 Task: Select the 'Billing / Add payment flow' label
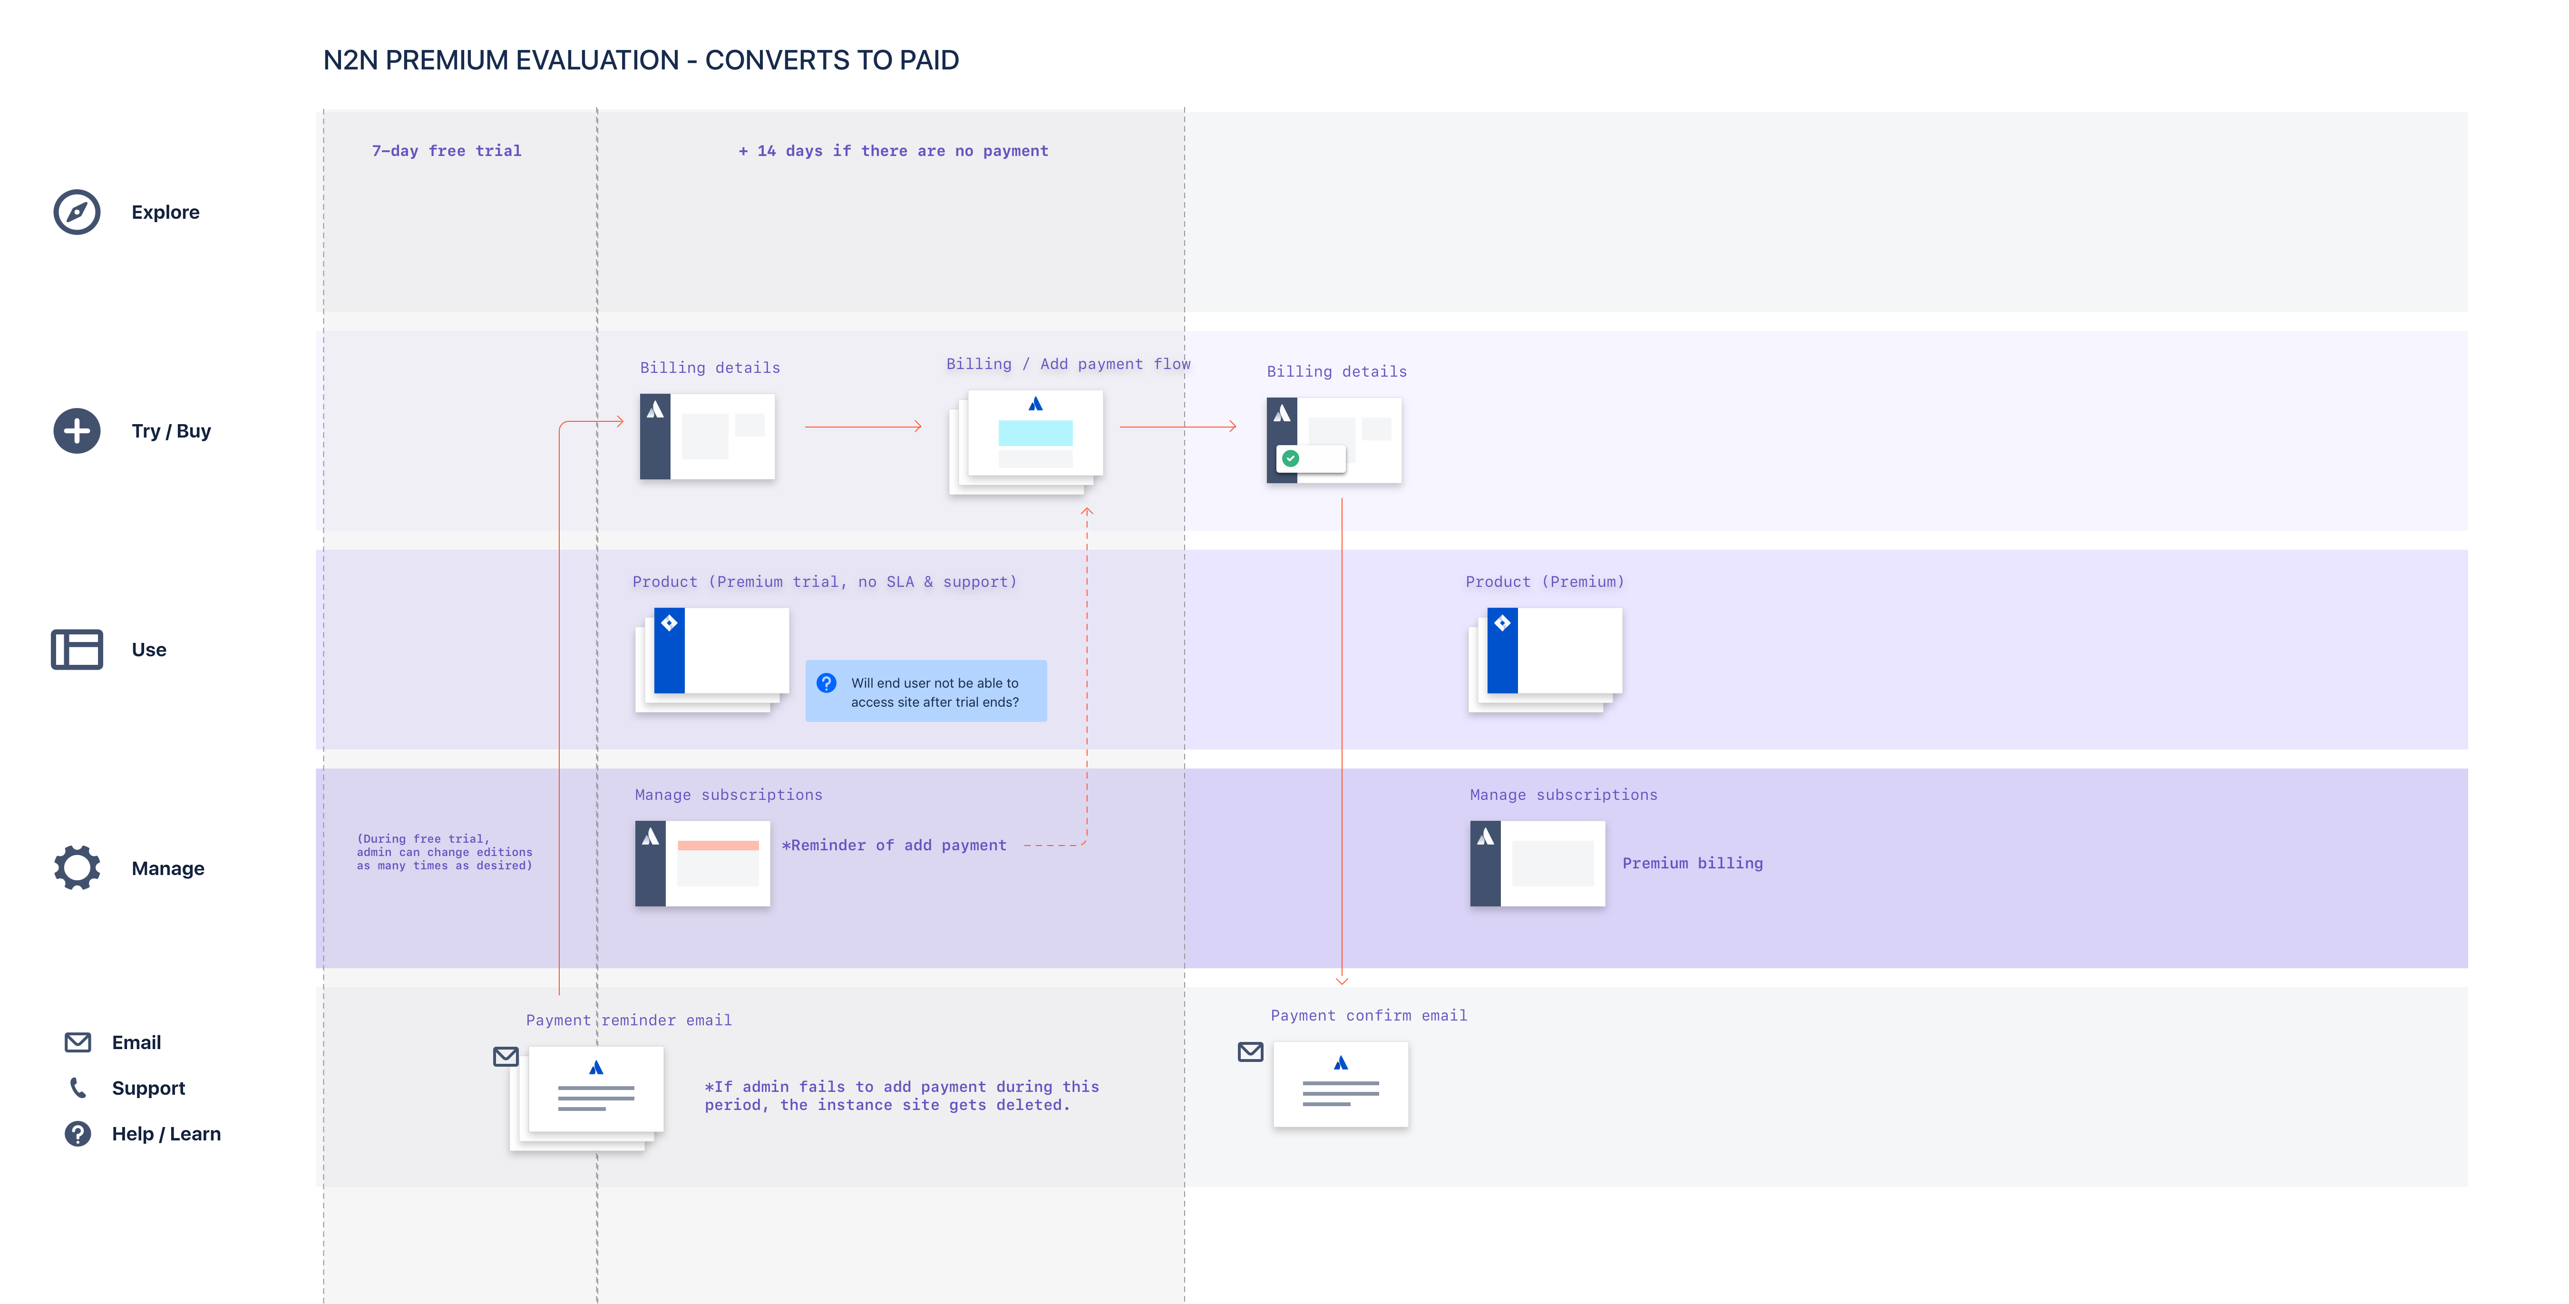(x=1068, y=364)
